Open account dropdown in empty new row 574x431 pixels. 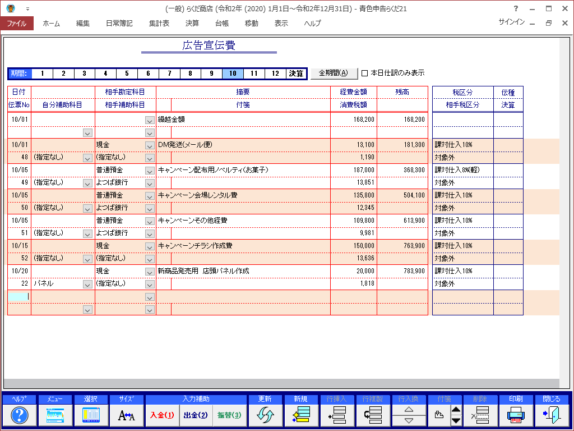pos(149,297)
